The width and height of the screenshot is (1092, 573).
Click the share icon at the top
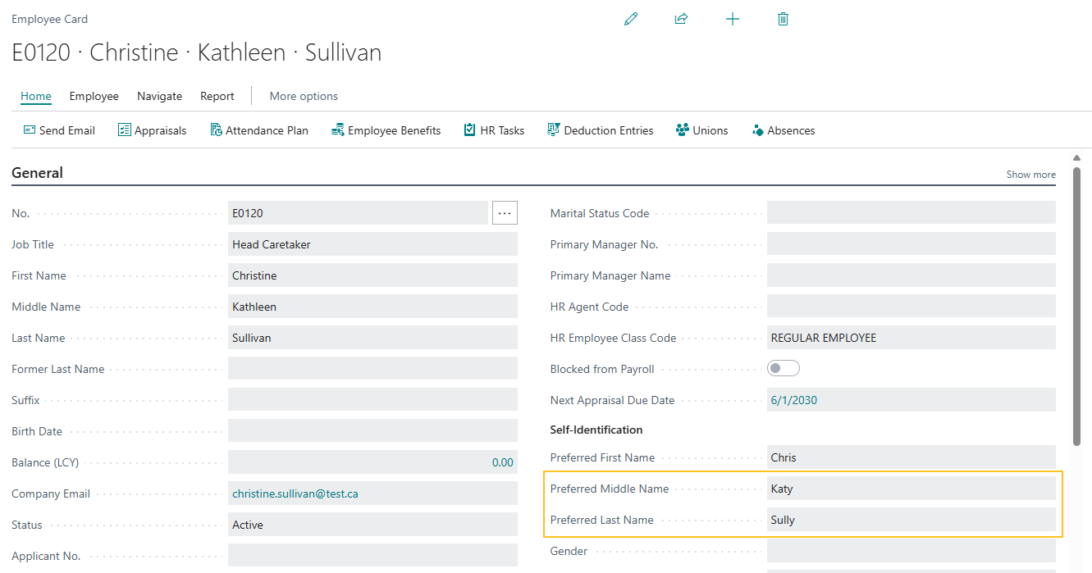pyautogui.click(x=682, y=18)
